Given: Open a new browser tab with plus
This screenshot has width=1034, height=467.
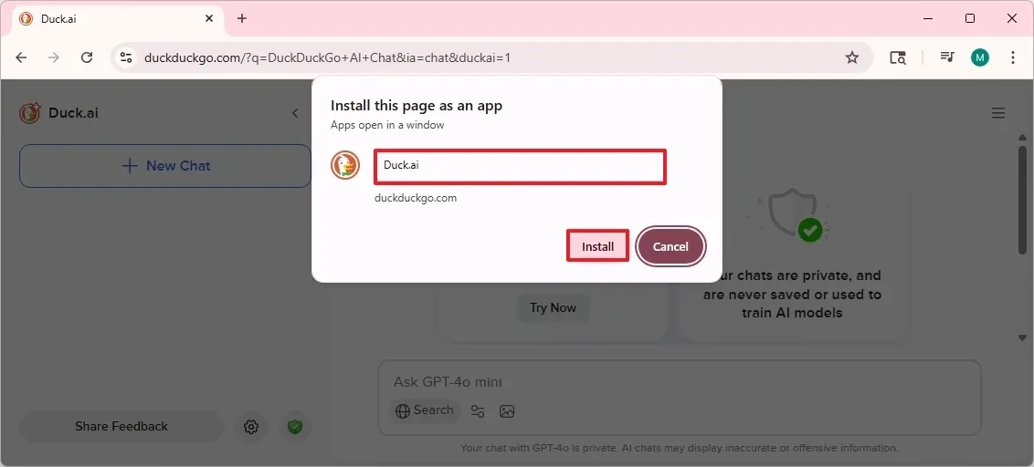Looking at the screenshot, I should (x=242, y=18).
